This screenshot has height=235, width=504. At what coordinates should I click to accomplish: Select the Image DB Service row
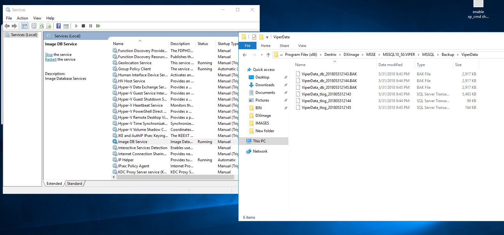point(175,142)
